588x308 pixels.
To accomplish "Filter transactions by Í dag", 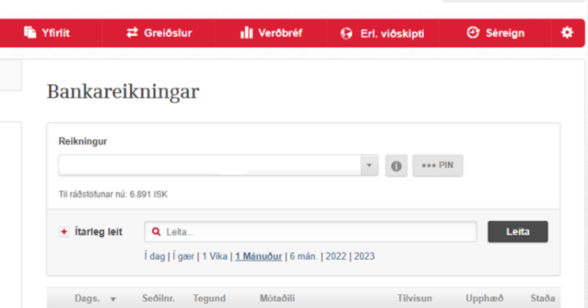I will [154, 256].
